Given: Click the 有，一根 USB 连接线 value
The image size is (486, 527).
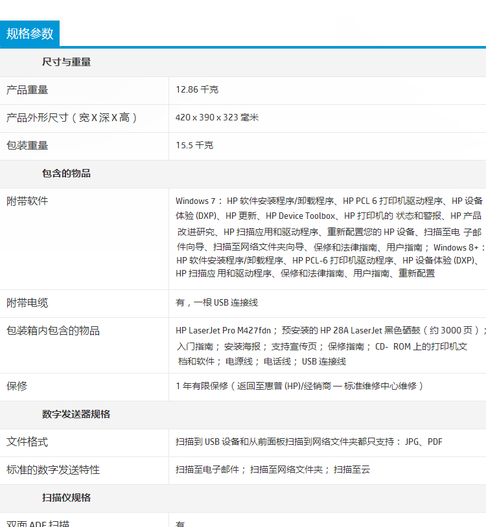Looking at the screenshot, I should coord(217,303).
